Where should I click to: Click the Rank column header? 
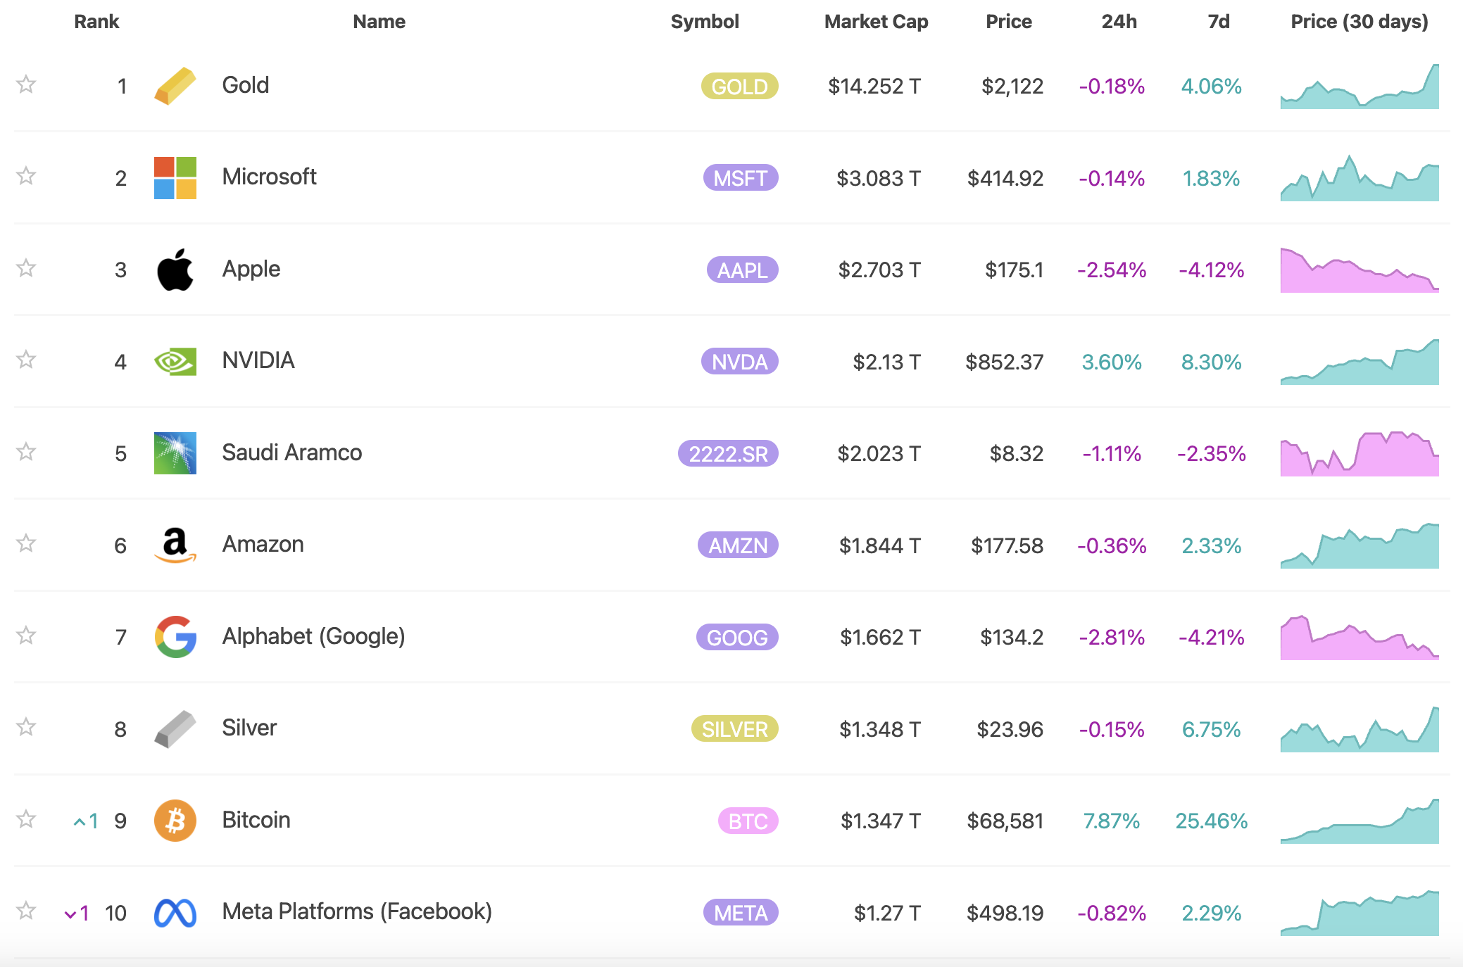(96, 22)
